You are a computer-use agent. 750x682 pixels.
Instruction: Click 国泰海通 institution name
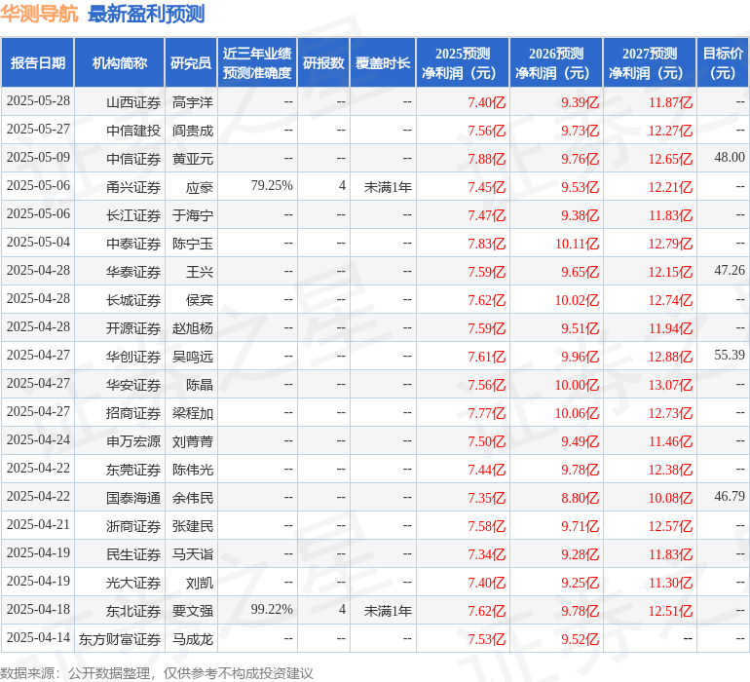[133, 497]
